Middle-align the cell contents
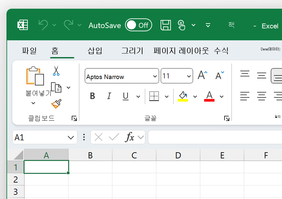Viewport: 282px width, 199px height. click(262, 75)
